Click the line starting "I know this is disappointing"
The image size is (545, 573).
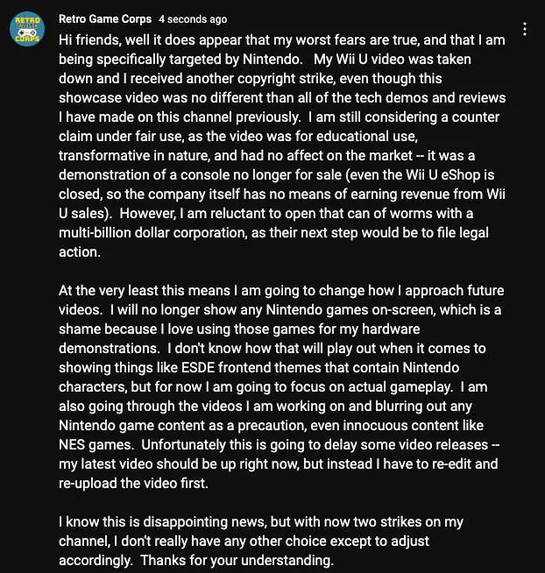click(x=260, y=522)
